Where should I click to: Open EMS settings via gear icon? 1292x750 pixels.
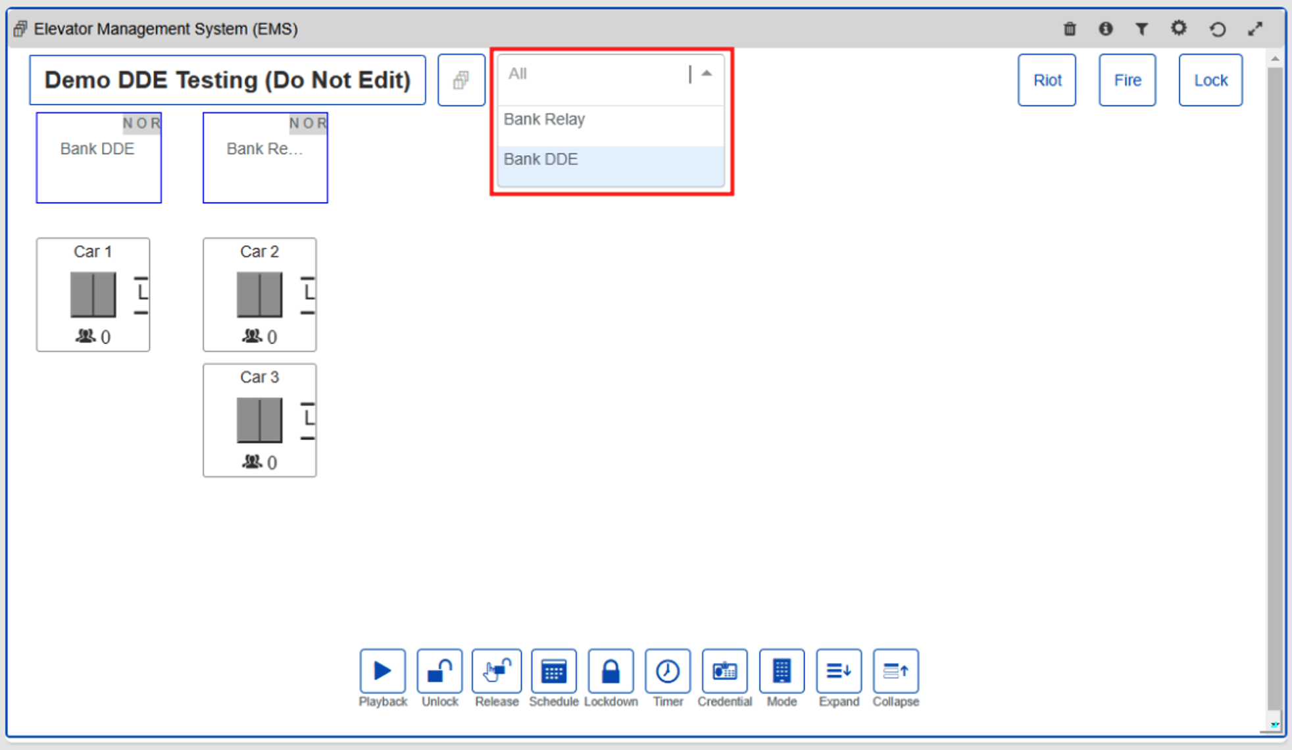pyautogui.click(x=1179, y=28)
